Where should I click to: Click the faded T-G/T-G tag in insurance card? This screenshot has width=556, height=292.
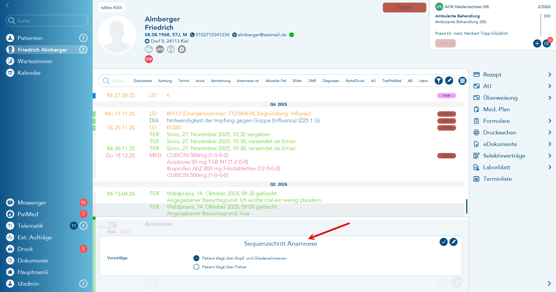(x=445, y=43)
